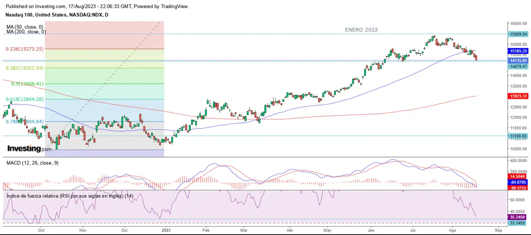Click the blue 15185.23 MA50 price tag

[x=519, y=51]
